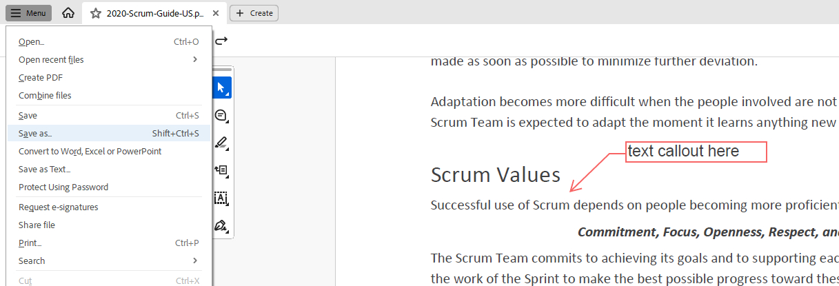Image resolution: width=839 pixels, height=286 pixels.
Task: Select the text recognition selection tool
Action: click(221, 198)
